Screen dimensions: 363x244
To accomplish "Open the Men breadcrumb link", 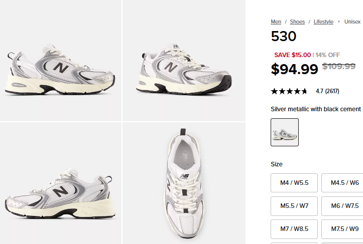I will [276, 22].
